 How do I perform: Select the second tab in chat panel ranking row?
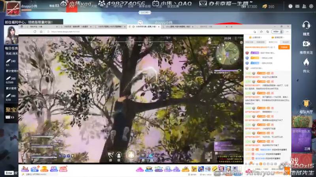coord(261,42)
